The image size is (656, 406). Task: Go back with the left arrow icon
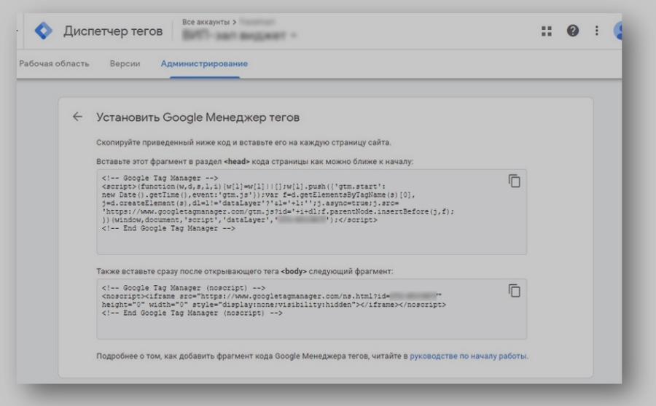tap(77, 117)
